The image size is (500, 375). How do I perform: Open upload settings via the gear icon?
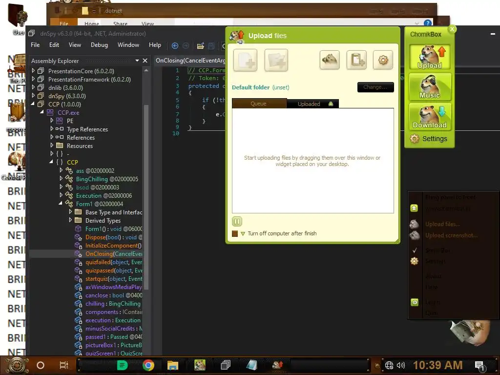click(x=383, y=60)
